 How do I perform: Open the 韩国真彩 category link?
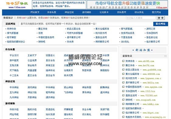105,70
